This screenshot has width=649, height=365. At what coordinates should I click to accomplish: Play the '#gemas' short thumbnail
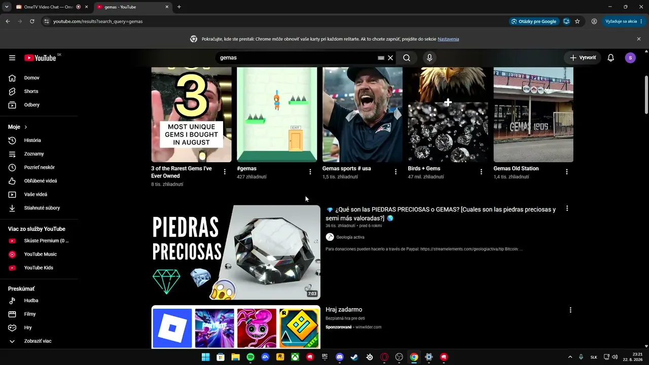277,115
